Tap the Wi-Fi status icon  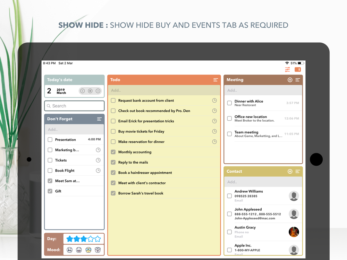[287, 63]
